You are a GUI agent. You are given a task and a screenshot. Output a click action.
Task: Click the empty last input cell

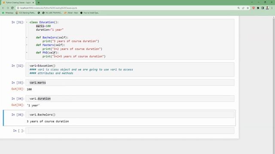point(130,130)
